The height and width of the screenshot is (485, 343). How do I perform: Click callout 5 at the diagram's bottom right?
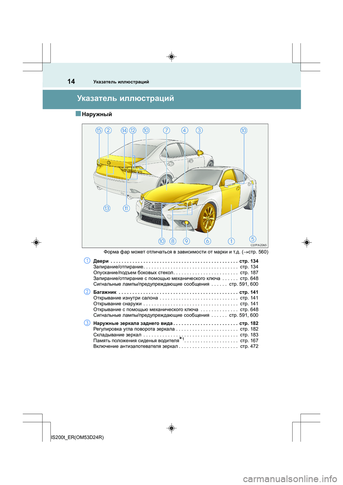pos(253,239)
